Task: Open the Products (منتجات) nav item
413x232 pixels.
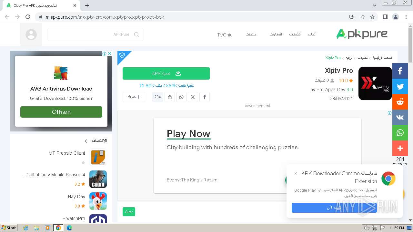Action: 251,34
